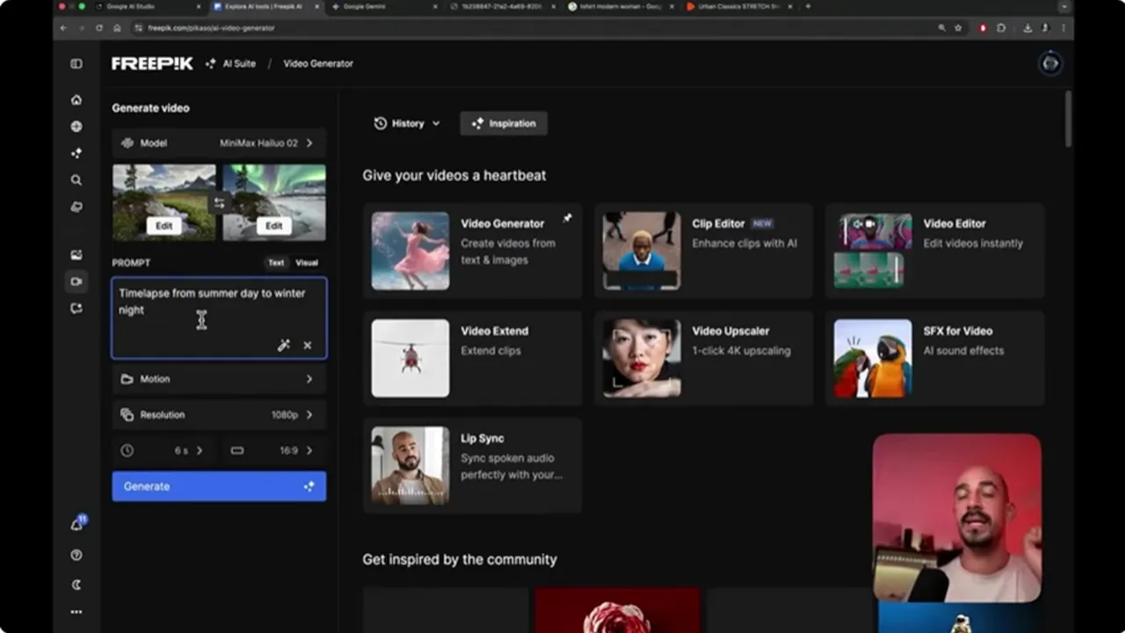Click the dancer thumbnail of Video Generator

point(410,251)
